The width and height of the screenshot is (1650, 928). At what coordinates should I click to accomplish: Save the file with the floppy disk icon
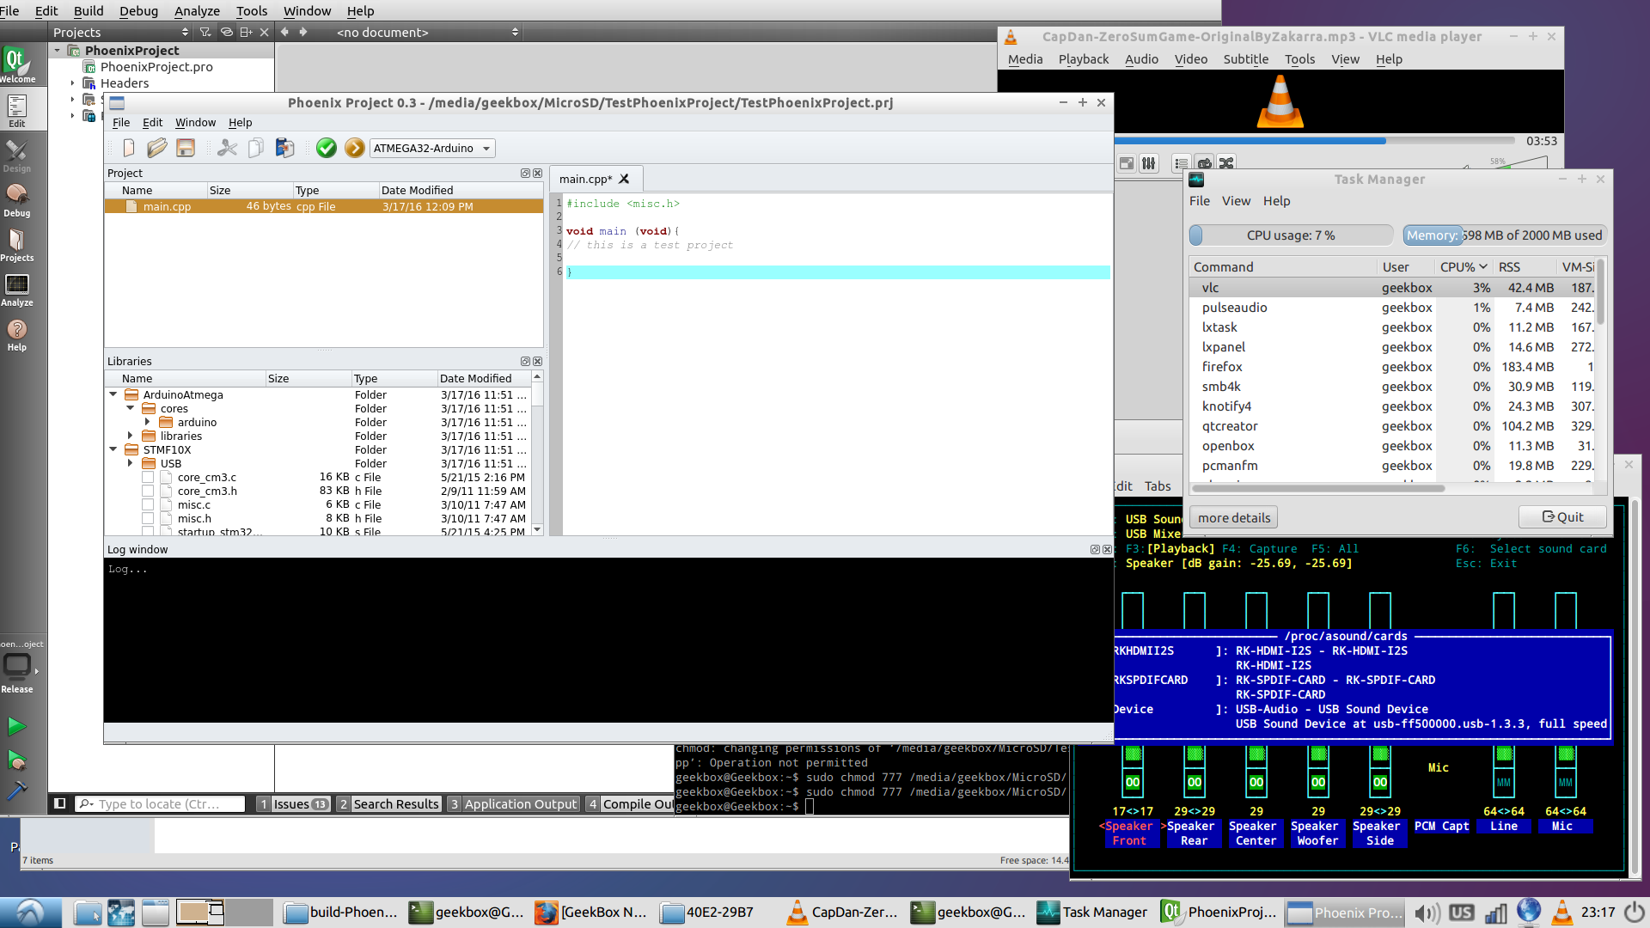coord(185,148)
